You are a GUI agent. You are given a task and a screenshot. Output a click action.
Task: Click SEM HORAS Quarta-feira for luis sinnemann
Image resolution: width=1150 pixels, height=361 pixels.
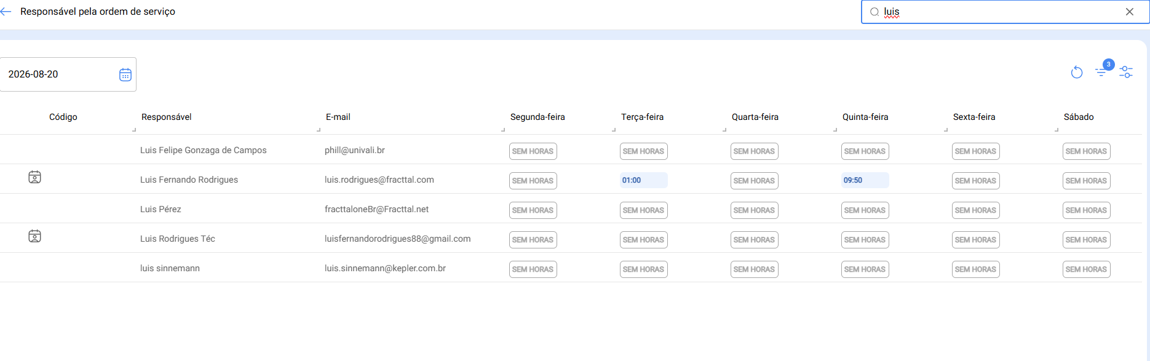point(755,269)
